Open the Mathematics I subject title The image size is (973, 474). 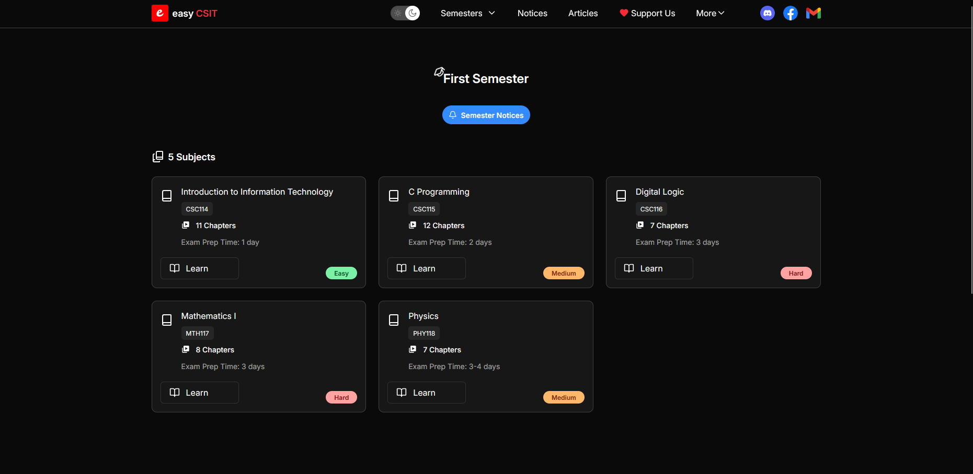tap(209, 316)
